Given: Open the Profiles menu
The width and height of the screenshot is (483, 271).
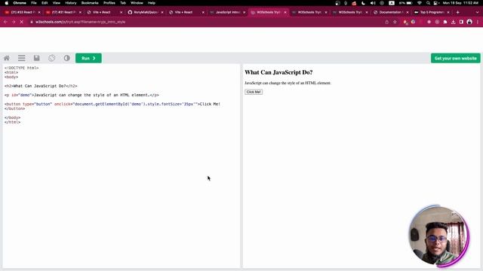Looking at the screenshot, I should click(109, 3).
